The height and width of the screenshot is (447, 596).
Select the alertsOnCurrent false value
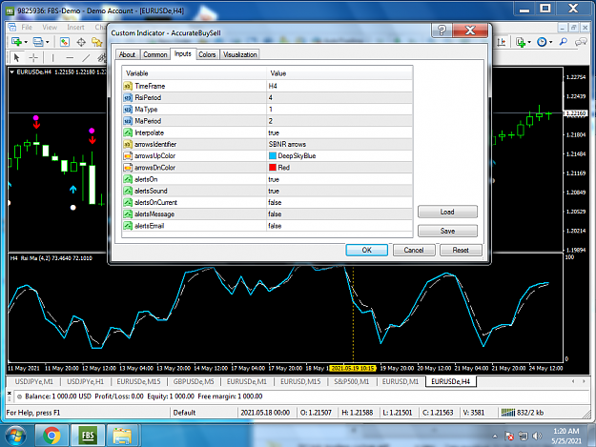coord(339,202)
